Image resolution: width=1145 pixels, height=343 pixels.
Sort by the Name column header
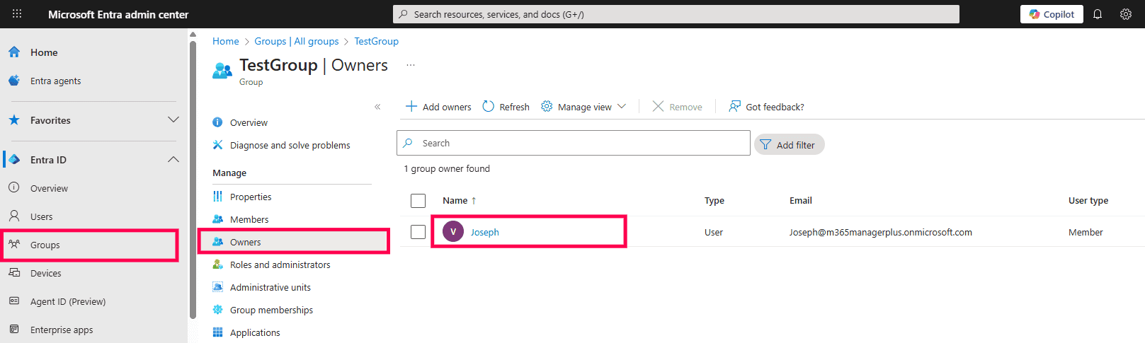pyautogui.click(x=459, y=201)
